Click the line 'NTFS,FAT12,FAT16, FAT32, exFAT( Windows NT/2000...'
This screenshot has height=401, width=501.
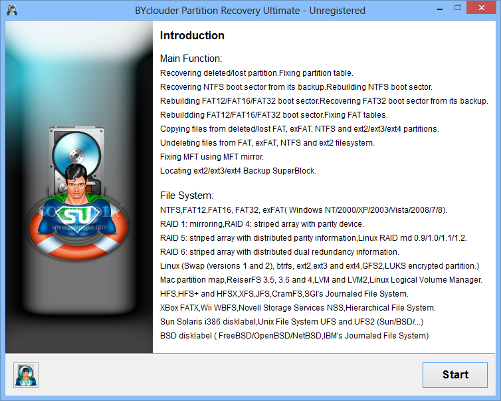pyautogui.click(x=304, y=210)
